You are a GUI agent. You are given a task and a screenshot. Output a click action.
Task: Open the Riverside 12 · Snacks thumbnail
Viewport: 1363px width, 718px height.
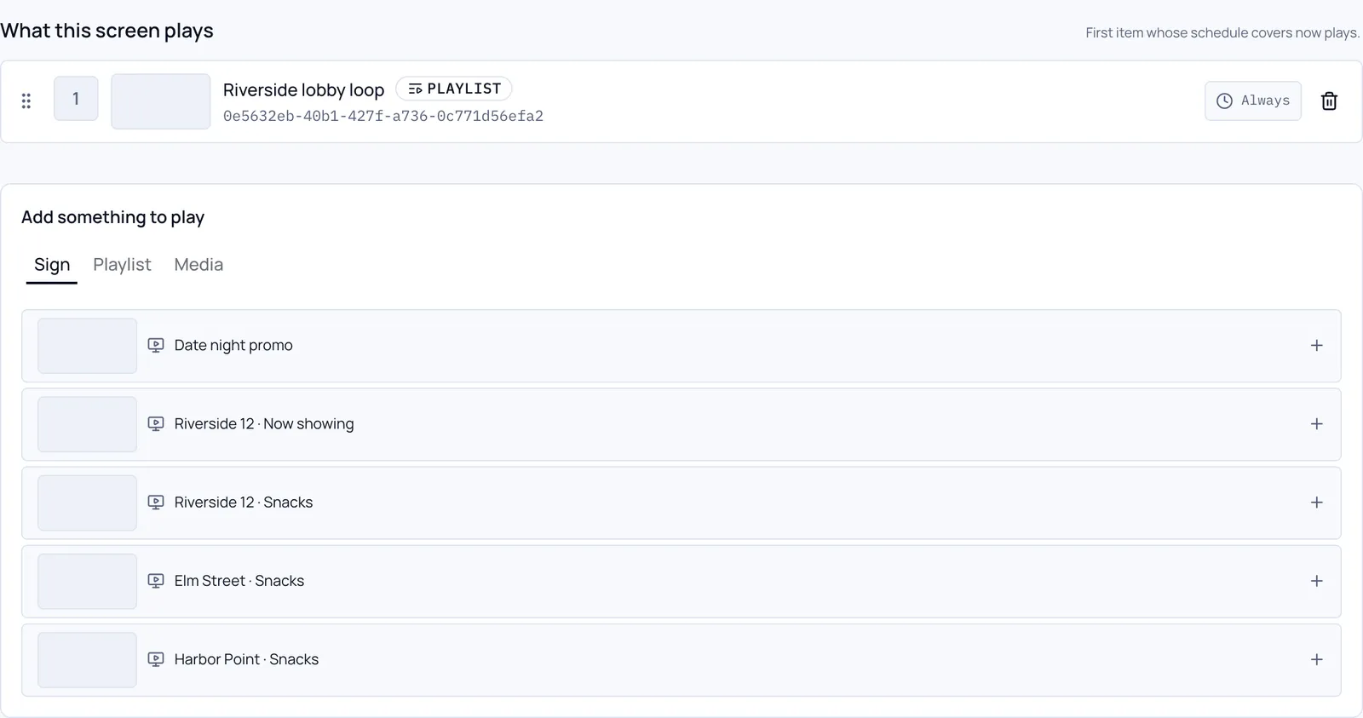pyautogui.click(x=87, y=503)
